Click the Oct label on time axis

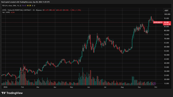tap(156, 87)
